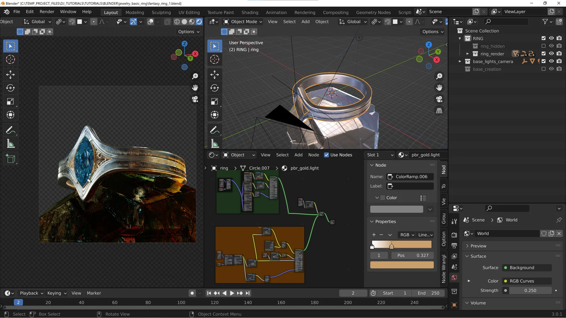
Task: Select the Annotate tool in right viewport
Action: pos(214,130)
